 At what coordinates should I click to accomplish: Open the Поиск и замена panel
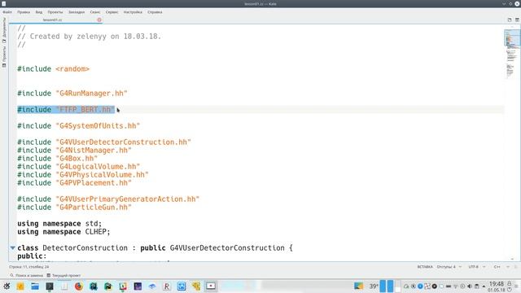27,275
